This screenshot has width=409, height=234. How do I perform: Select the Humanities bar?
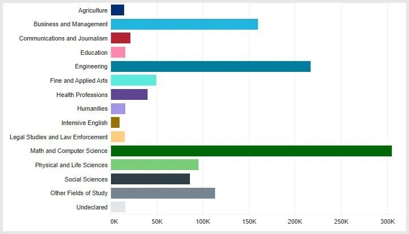tap(118, 108)
